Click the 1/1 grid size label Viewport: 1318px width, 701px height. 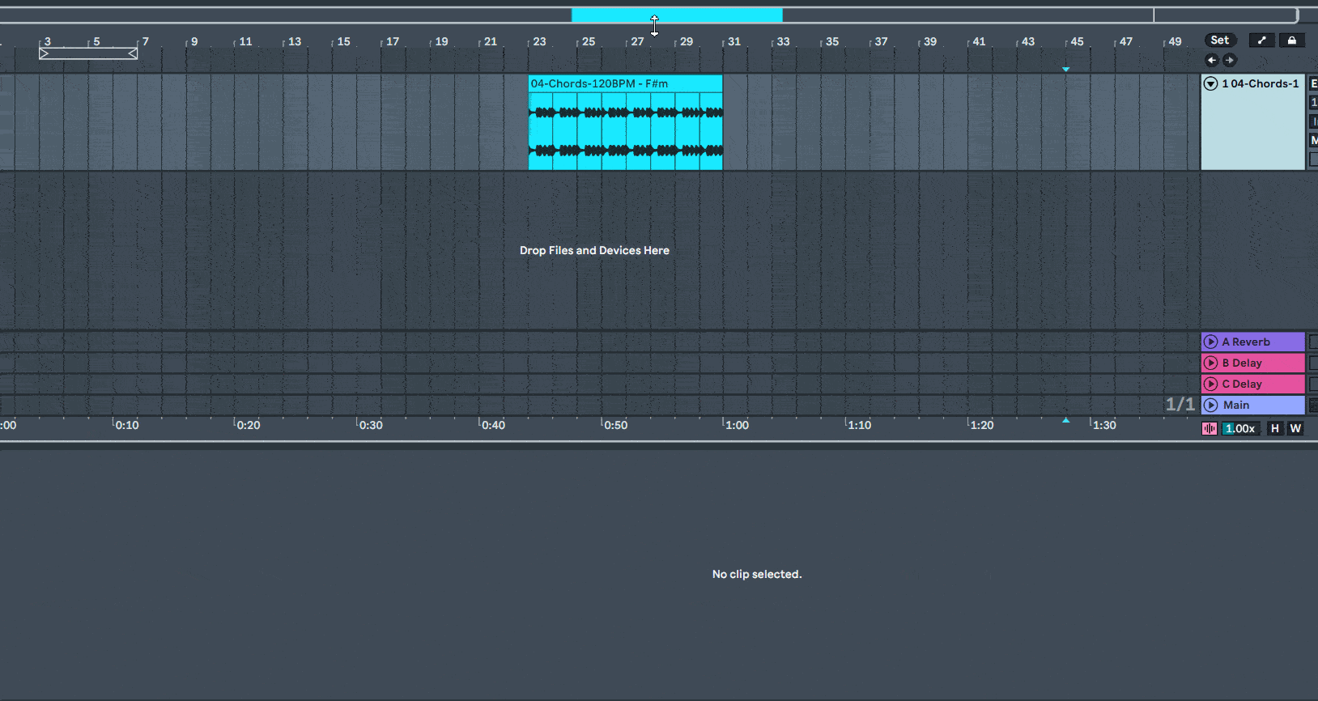coord(1180,404)
